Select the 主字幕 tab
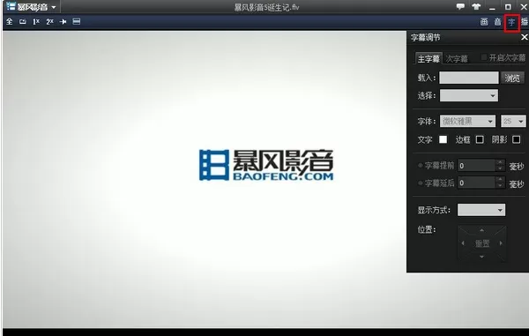Image resolution: width=529 pixels, height=336 pixels. coord(428,58)
